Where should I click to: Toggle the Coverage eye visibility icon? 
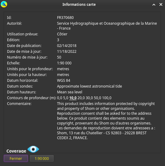(x=33, y=149)
